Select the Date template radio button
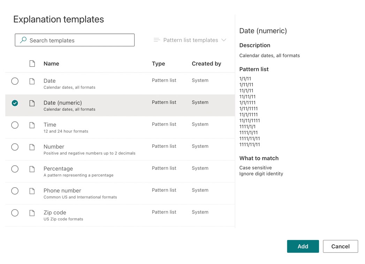Screen dimensions: 365x264 pyautogui.click(x=15, y=81)
